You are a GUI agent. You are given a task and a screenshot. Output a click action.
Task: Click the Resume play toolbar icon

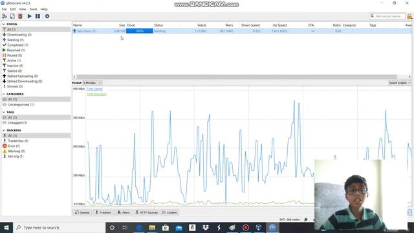point(30,16)
